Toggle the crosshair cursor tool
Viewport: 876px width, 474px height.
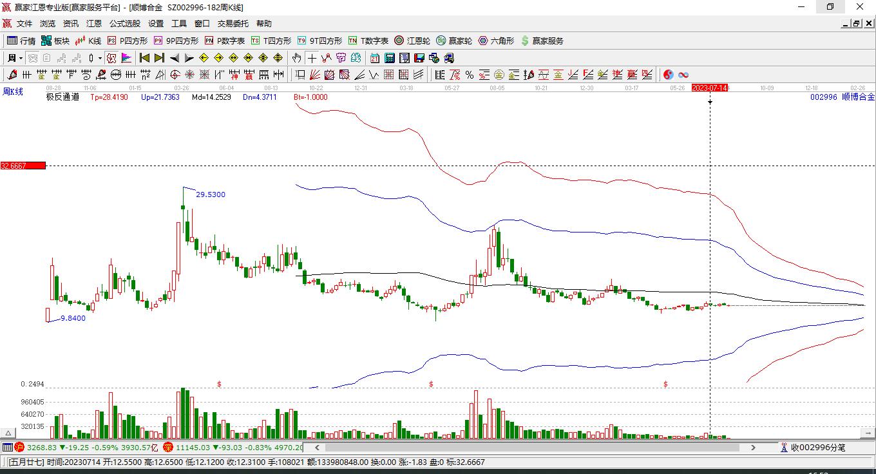coord(312,58)
